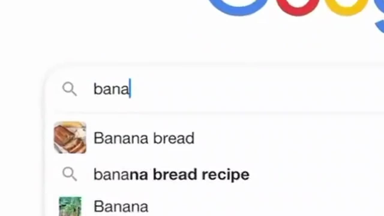Click blank space right of "Banana bread" suggestion
Image resolution: width=384 pixels, height=216 pixels.
coord(285,138)
